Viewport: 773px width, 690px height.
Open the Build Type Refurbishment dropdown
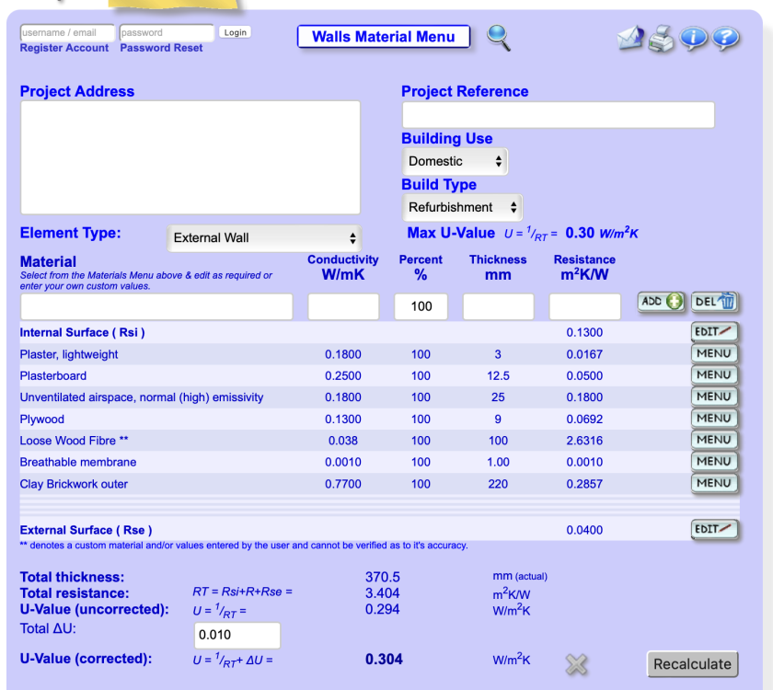pyautogui.click(x=462, y=207)
